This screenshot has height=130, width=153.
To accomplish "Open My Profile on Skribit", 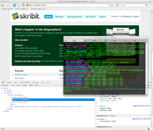I will tap(91, 17).
